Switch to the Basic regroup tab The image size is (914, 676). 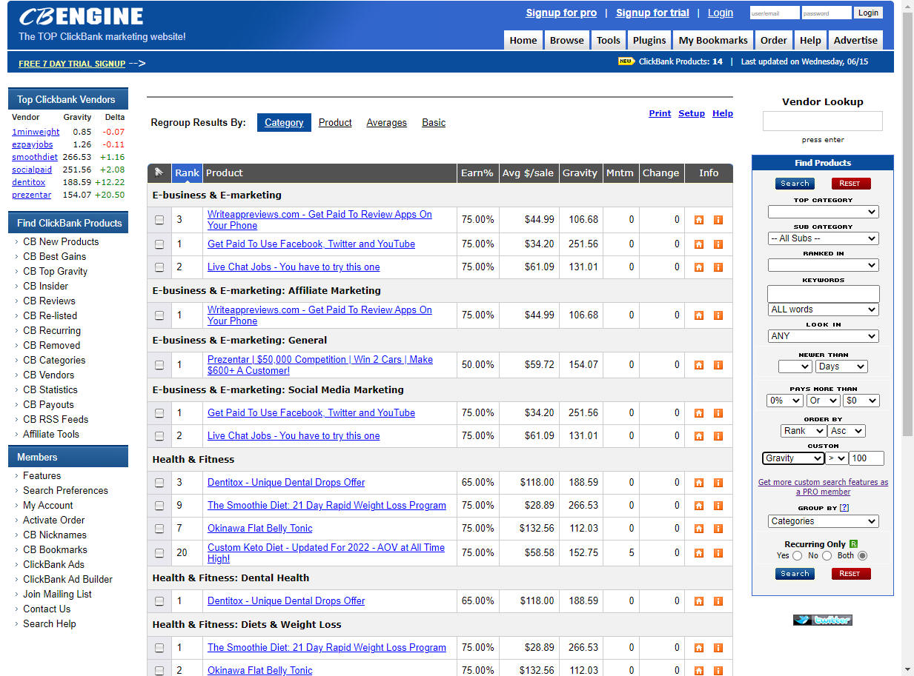(434, 123)
